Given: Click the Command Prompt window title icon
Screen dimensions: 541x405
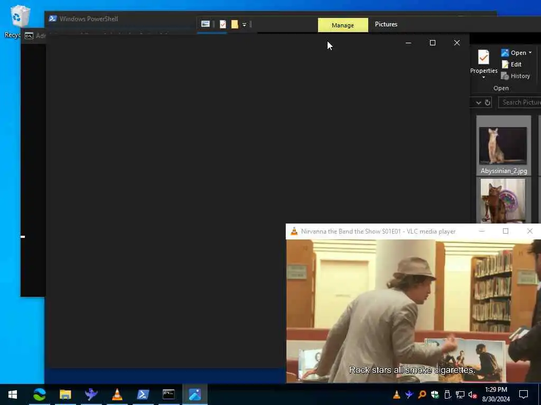Looking at the screenshot, I should pyautogui.click(x=29, y=36).
